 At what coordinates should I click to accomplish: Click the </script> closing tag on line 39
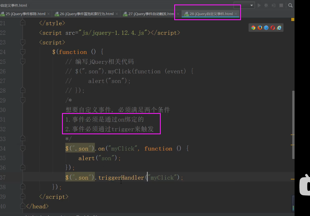tap(54, 197)
